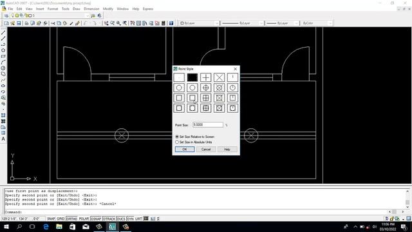This screenshot has height=232, width=412.
Task: Toggle POLAR tracking in status bar
Action: click(x=84, y=218)
